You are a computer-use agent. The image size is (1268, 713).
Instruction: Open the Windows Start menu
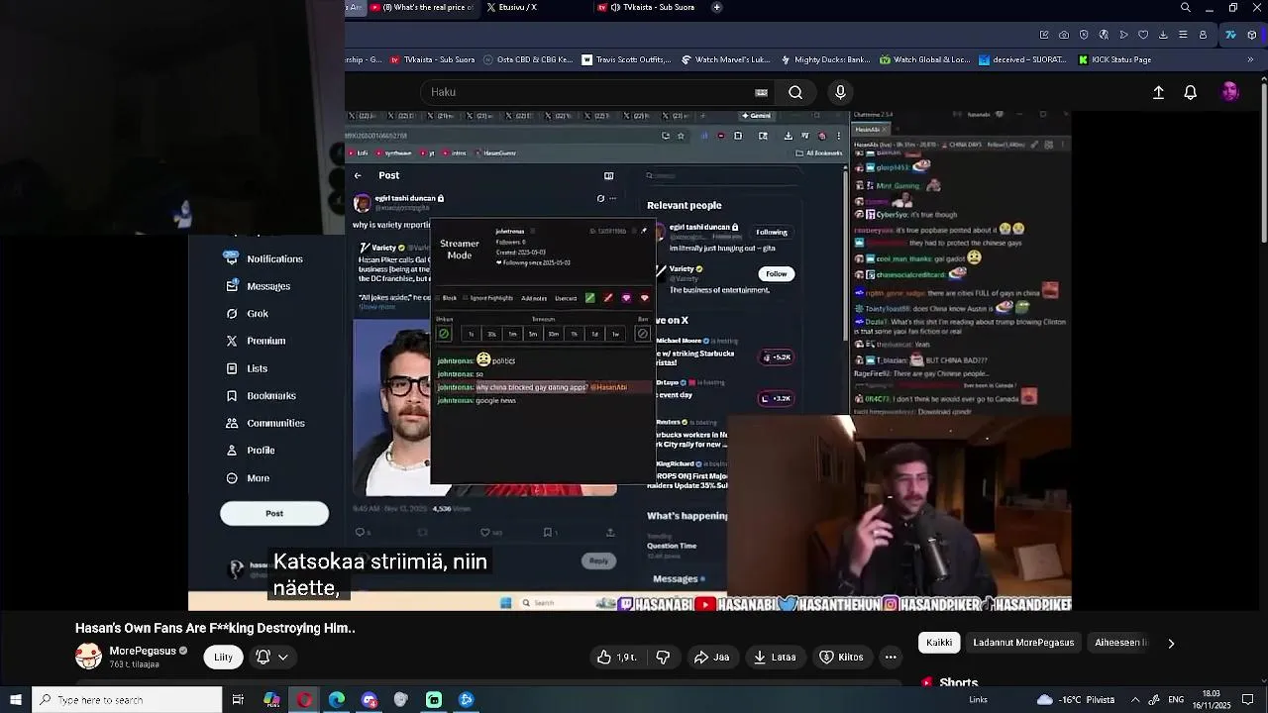click(x=16, y=700)
